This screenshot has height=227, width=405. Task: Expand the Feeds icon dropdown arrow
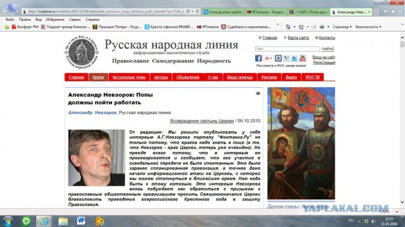(x=308, y=26)
